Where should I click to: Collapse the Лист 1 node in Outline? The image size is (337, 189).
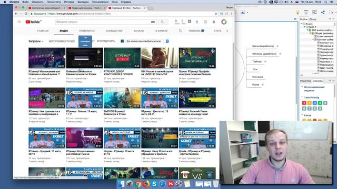coord(305,27)
